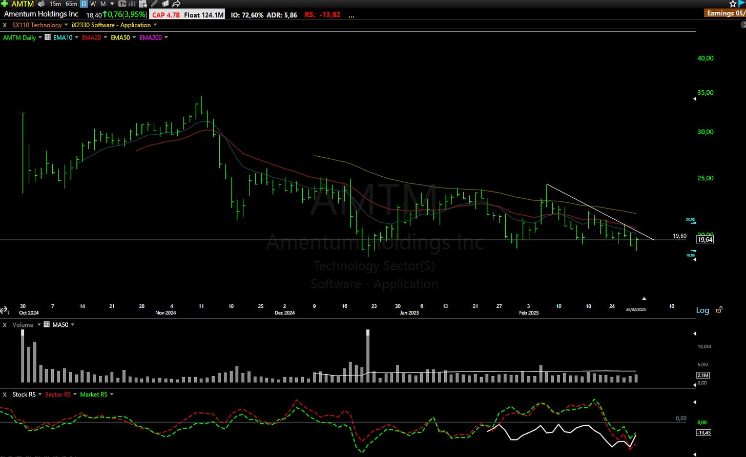Click the Feb 2025 label on date axis
The height and width of the screenshot is (457, 746).
click(529, 313)
